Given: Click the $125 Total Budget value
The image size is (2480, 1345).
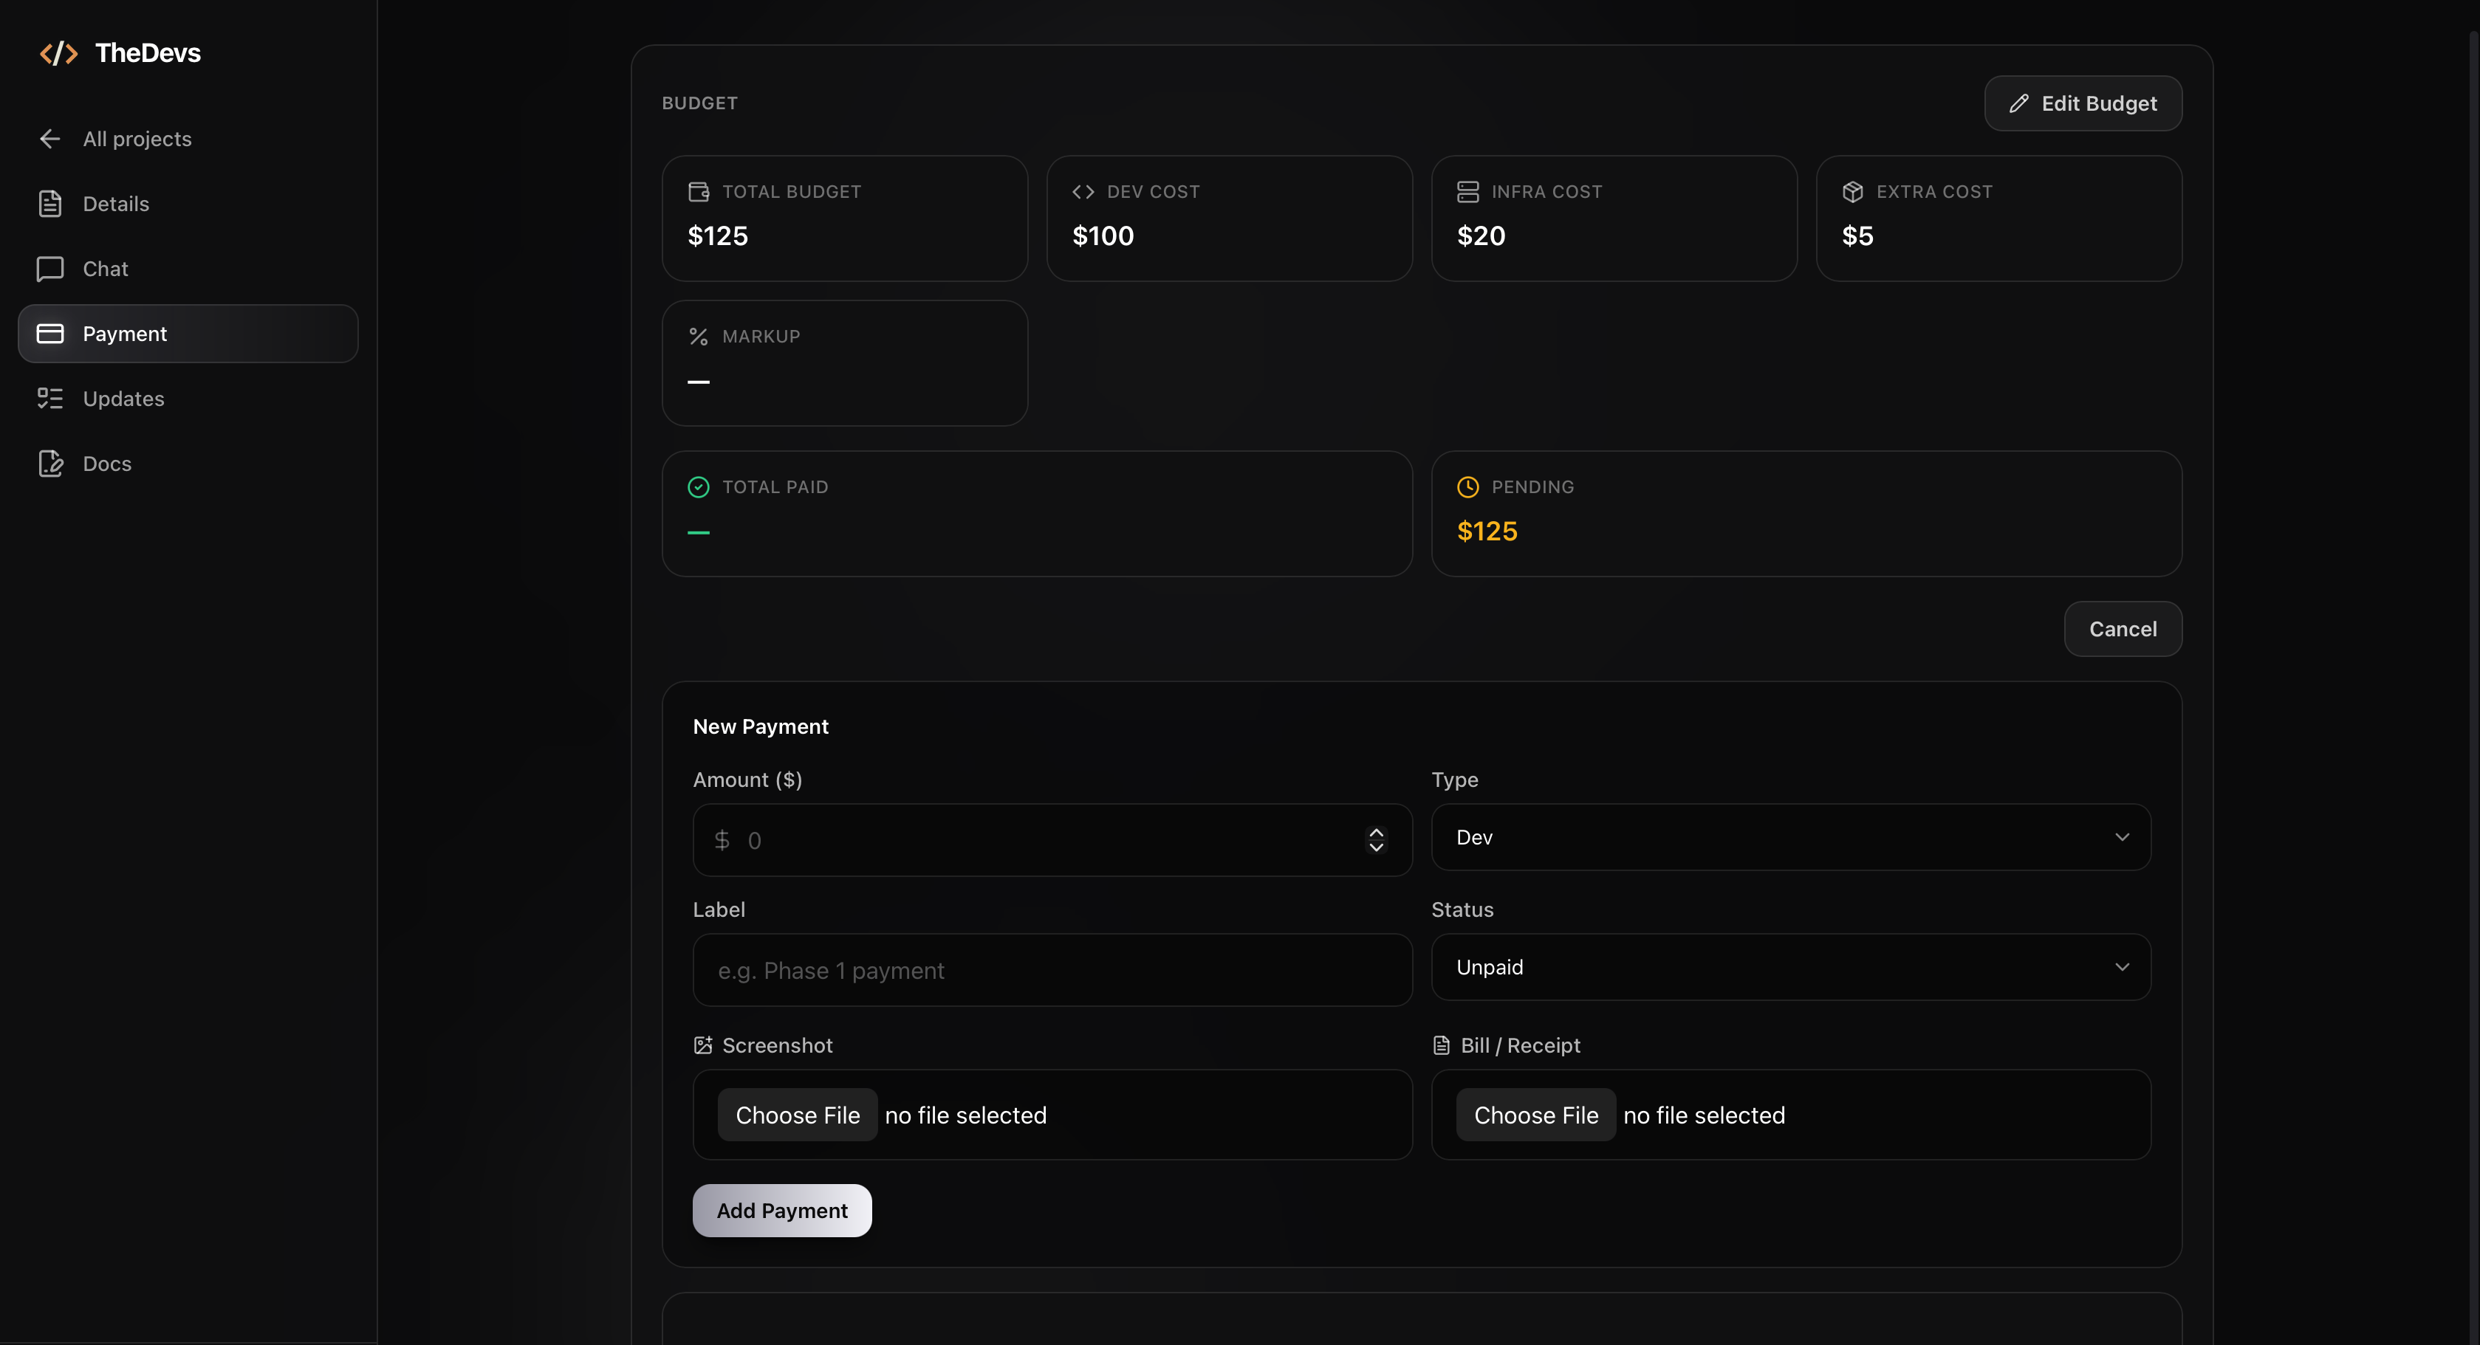Looking at the screenshot, I should point(717,235).
